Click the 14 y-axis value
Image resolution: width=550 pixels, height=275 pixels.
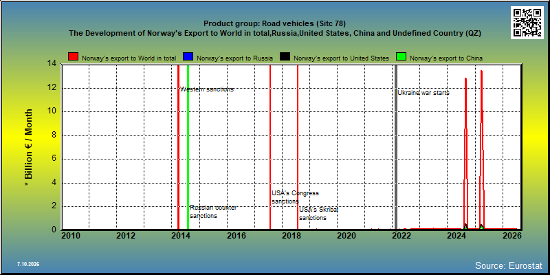[x=52, y=64]
